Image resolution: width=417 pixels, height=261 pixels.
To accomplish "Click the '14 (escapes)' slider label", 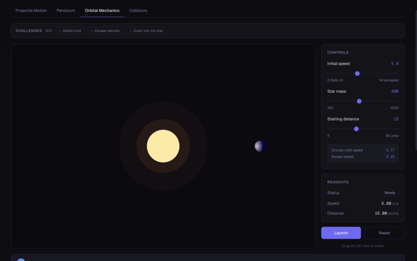I will click(389, 80).
